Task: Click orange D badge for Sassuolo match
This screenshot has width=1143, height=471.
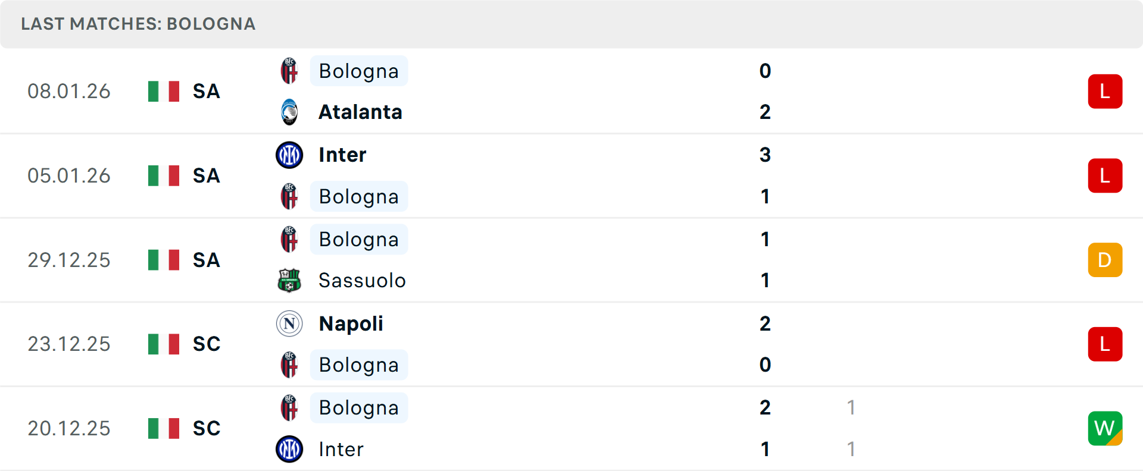Action: (x=1105, y=260)
